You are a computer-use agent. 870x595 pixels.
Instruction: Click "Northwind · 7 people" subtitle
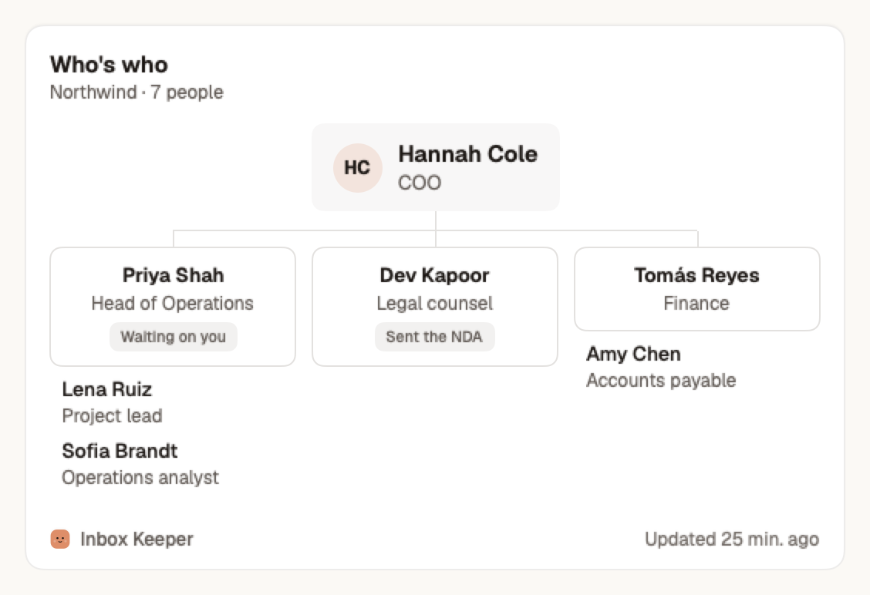(x=137, y=92)
